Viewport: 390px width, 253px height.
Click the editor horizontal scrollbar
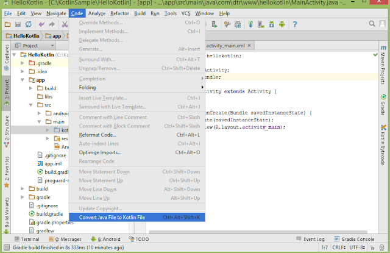click(258, 232)
